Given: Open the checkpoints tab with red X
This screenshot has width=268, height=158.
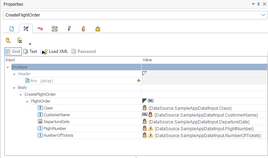Looking at the screenshot, I should click(x=40, y=29).
